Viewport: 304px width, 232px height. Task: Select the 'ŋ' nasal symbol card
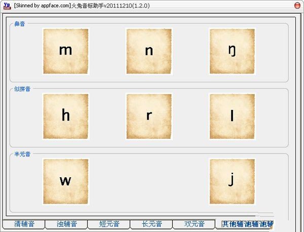(x=232, y=51)
